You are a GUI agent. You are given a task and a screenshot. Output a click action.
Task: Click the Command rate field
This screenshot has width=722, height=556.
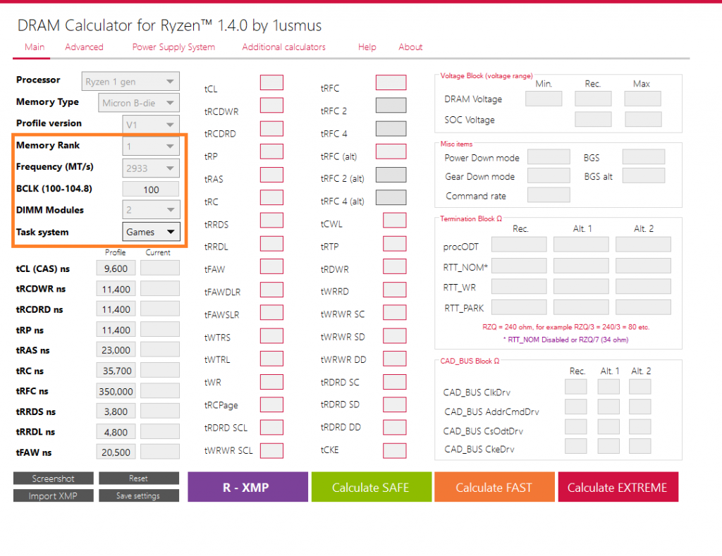pos(549,195)
